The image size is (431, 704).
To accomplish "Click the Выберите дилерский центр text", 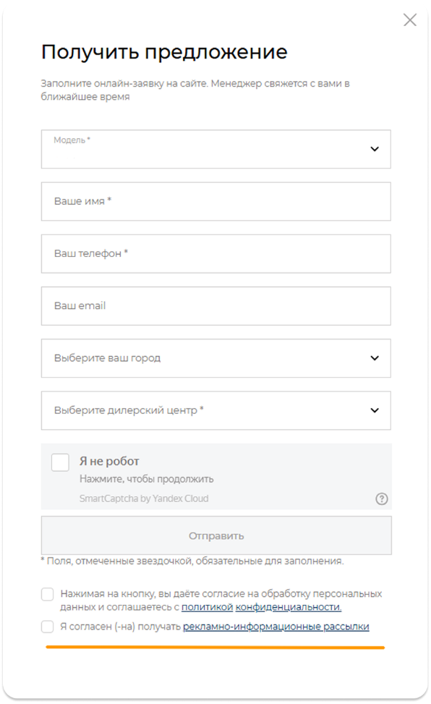I will 129,410.
